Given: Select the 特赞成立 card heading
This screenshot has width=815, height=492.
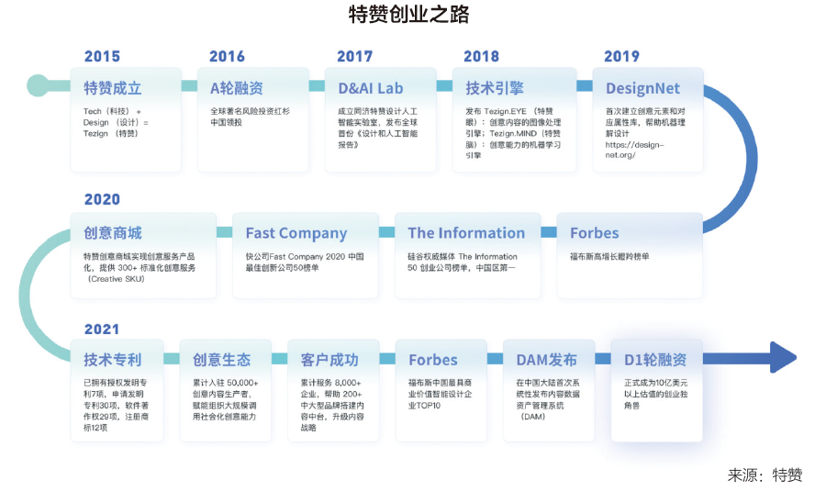Looking at the screenshot, I should [112, 88].
